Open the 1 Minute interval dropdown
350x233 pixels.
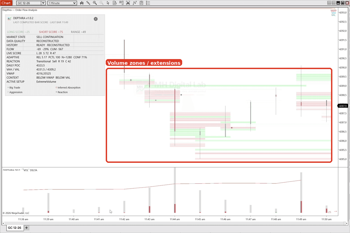(x=62, y=3)
